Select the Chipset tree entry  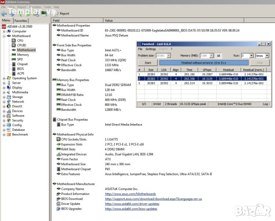tap(22, 64)
